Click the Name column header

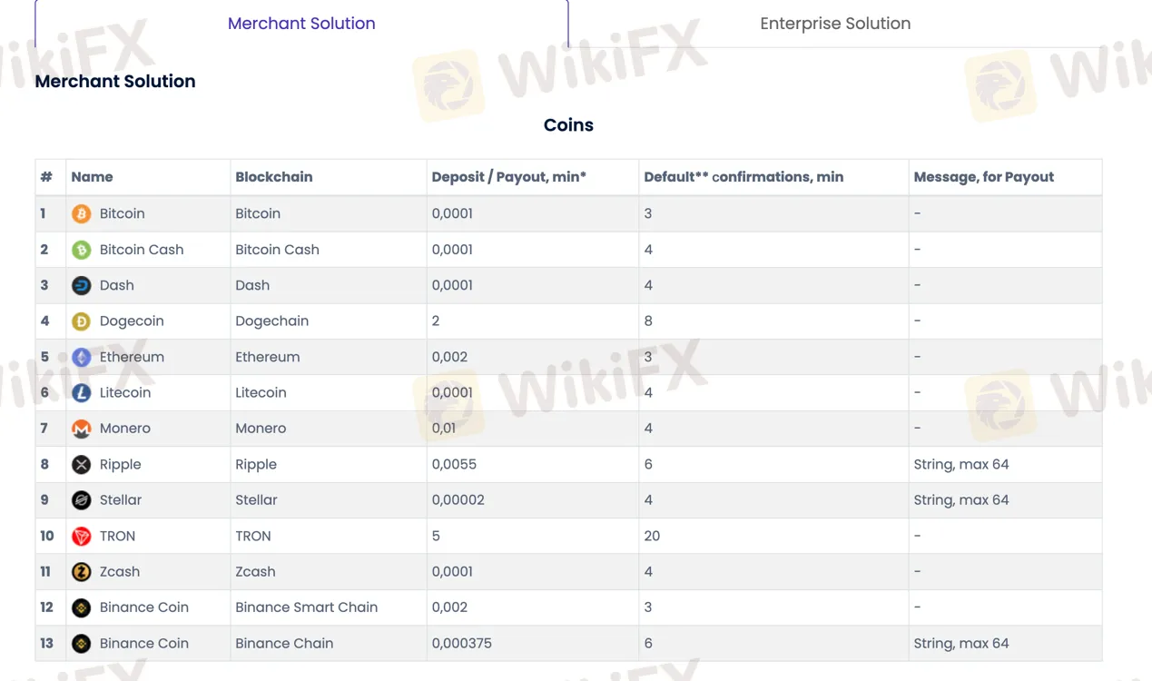pyautogui.click(x=92, y=176)
